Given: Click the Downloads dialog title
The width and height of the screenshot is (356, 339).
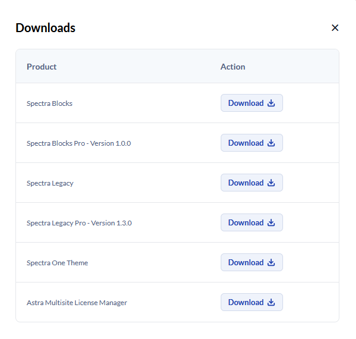Looking at the screenshot, I should 46,28.
